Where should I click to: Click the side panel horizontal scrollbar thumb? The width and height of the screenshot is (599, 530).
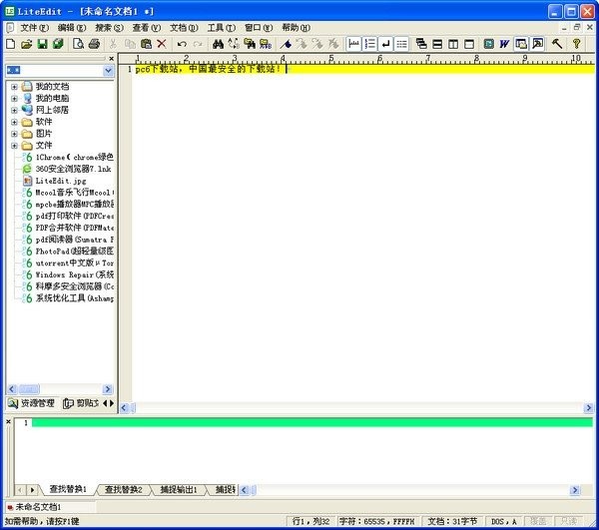click(29, 389)
